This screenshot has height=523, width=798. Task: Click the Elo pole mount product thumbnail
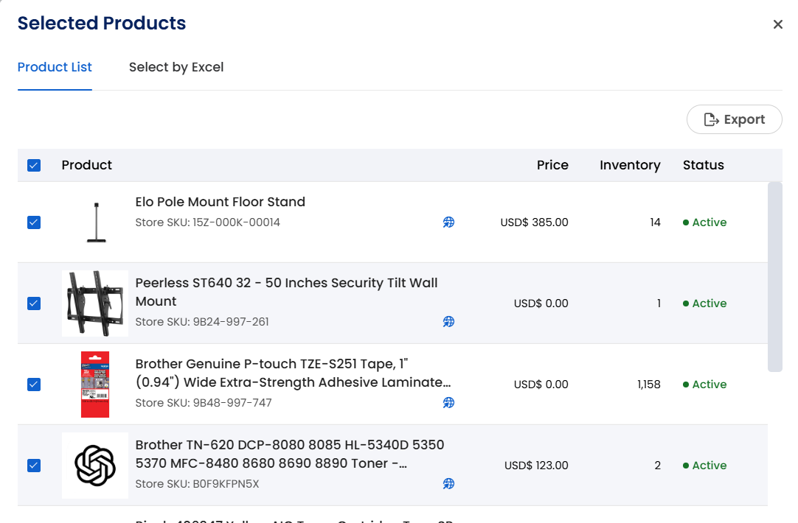click(x=95, y=222)
